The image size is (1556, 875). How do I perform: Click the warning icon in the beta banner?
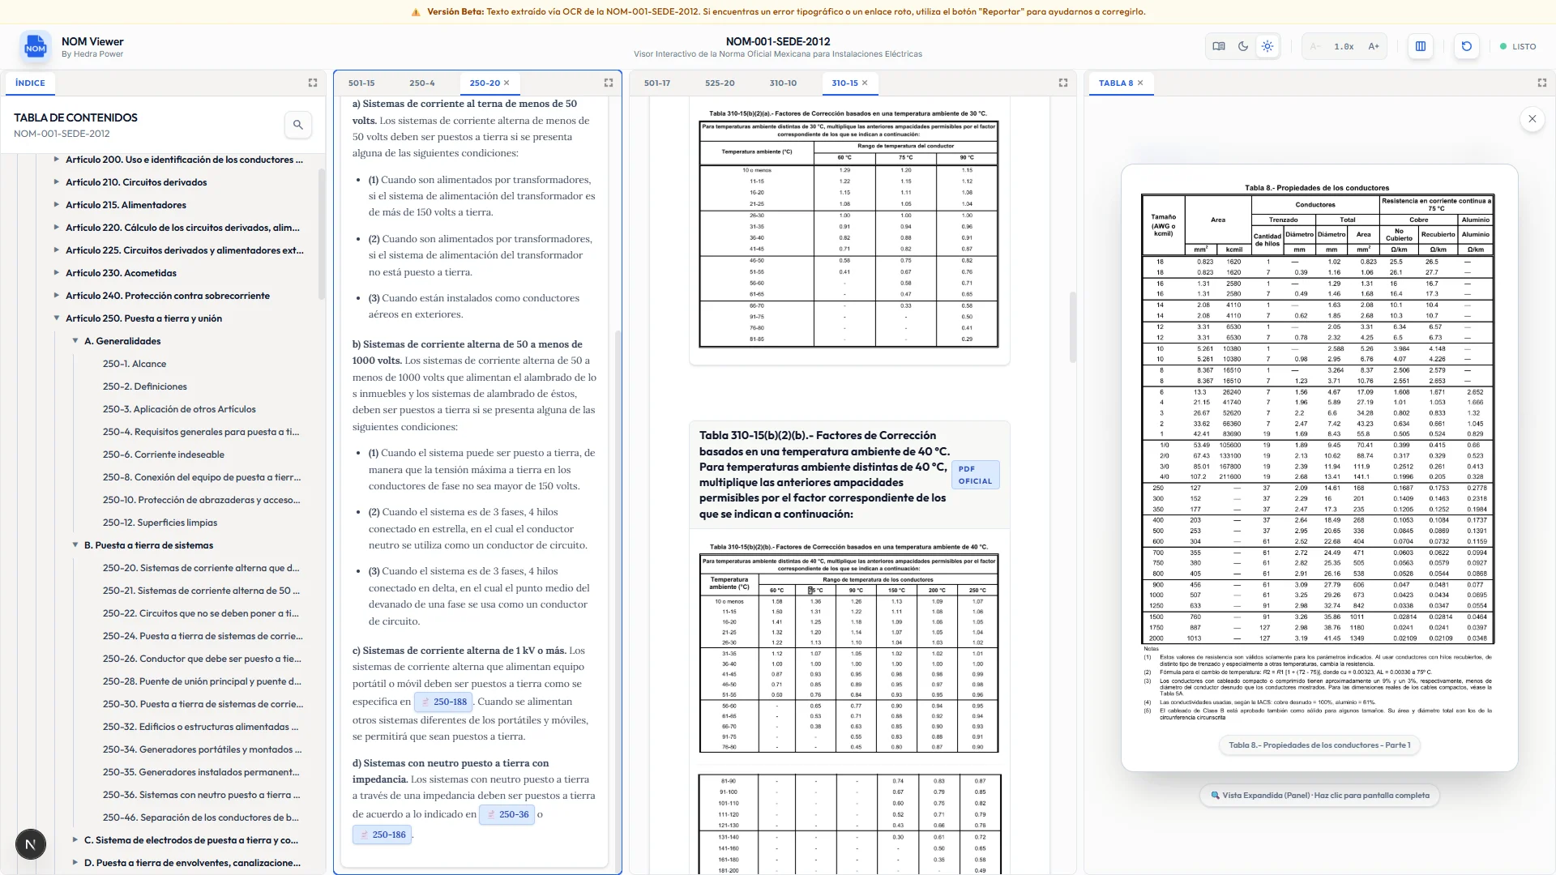[x=416, y=12]
